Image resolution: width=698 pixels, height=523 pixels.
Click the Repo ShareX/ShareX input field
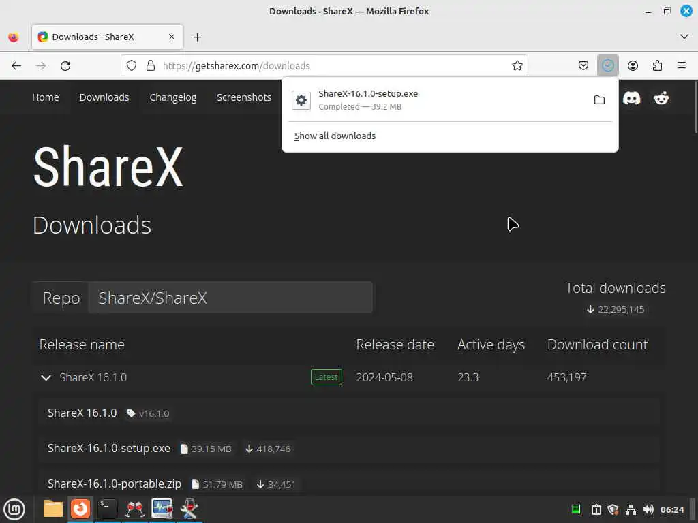click(230, 298)
